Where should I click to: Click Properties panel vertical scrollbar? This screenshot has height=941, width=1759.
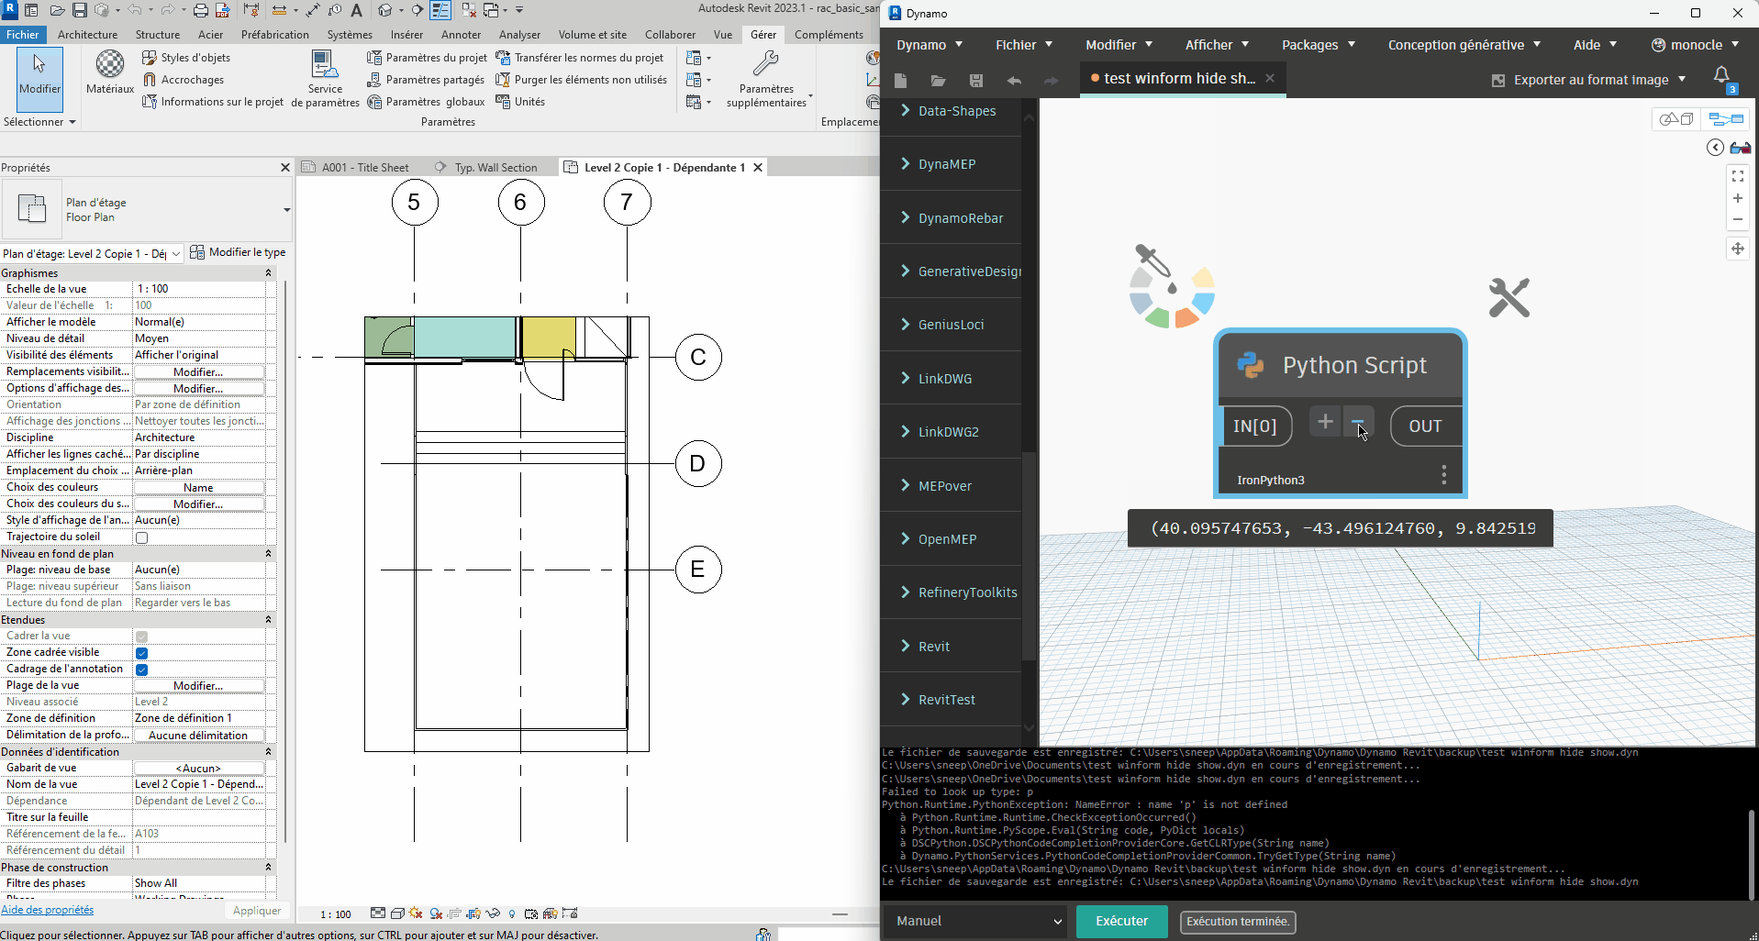pos(285,561)
